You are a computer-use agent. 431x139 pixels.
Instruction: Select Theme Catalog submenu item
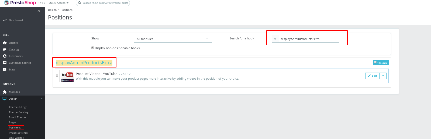pos(19,112)
